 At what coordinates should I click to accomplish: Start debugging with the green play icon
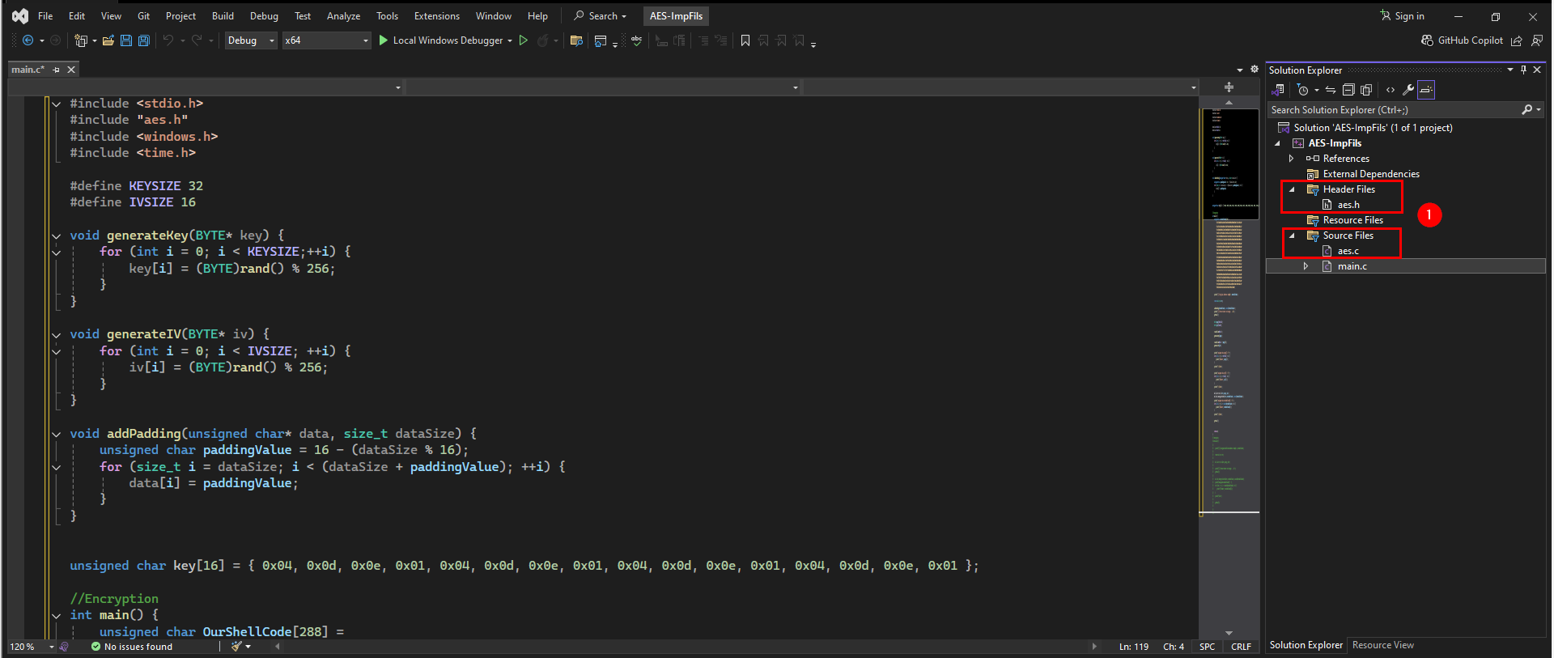click(384, 40)
